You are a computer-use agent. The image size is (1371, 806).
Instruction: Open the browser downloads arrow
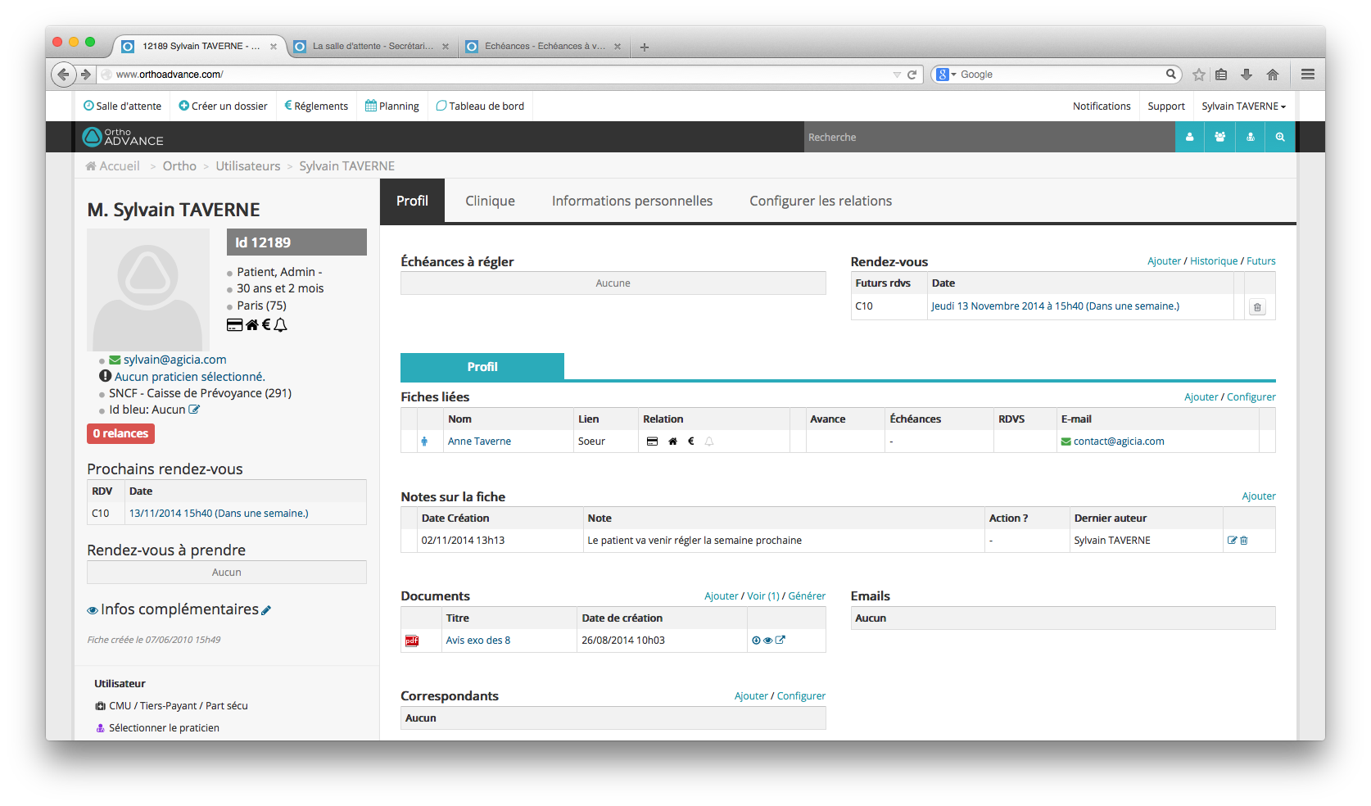[1247, 75]
